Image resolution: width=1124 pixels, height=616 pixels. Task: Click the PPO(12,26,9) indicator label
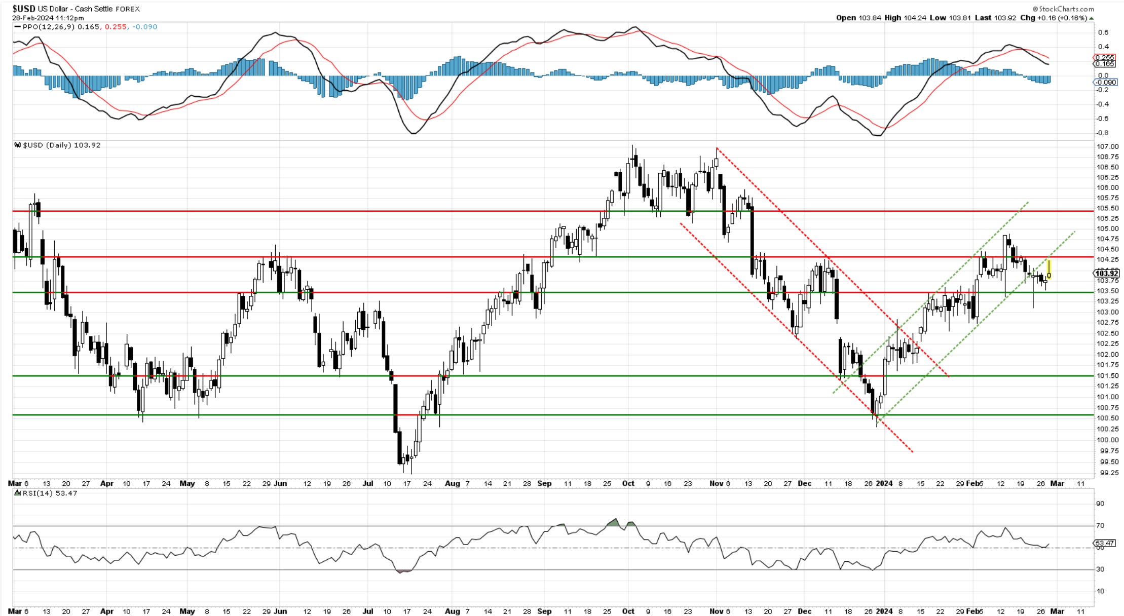click(49, 27)
